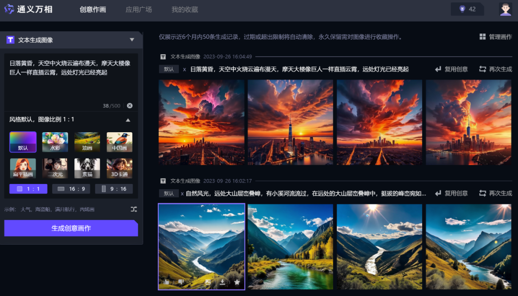Image resolution: width=518 pixels, height=296 pixels.
Task: Give a thumbs up to the selected image
Action: pos(166,283)
